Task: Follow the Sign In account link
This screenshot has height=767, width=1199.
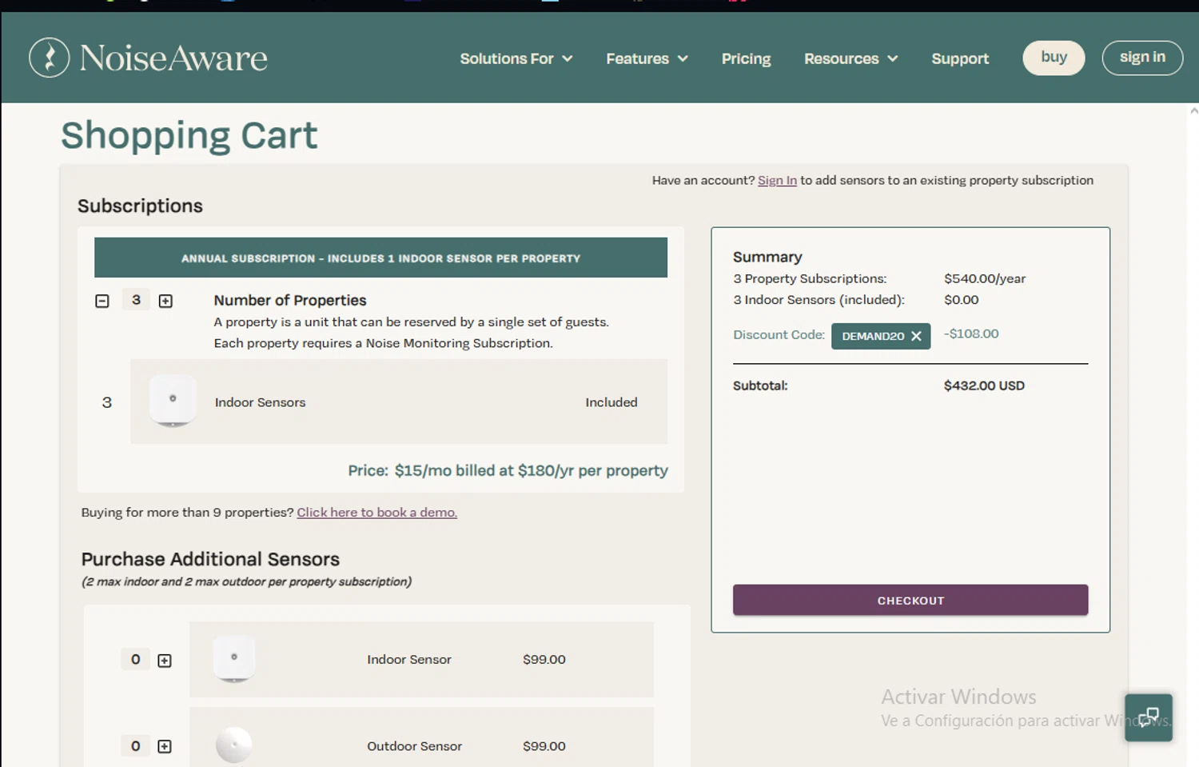Action: (777, 181)
